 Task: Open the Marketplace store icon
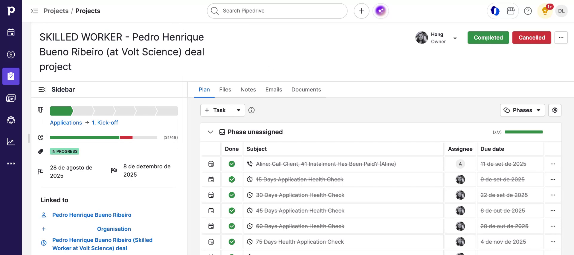pyautogui.click(x=511, y=11)
